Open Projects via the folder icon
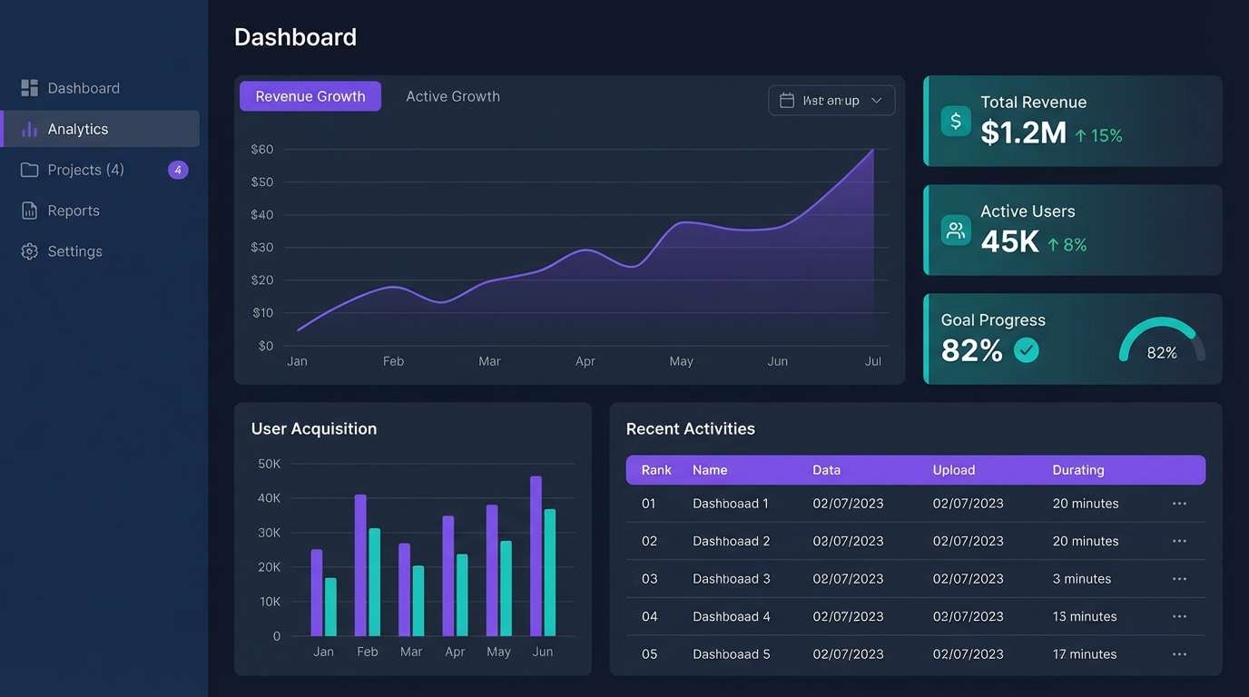 click(30, 169)
